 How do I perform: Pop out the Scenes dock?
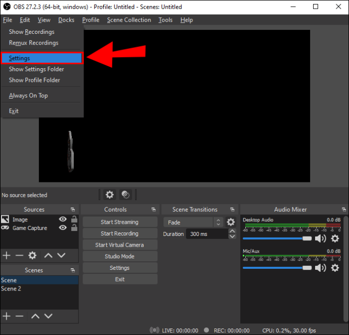(73, 270)
